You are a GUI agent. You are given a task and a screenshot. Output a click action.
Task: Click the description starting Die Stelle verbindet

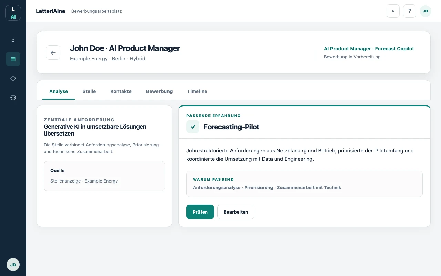[101, 148]
